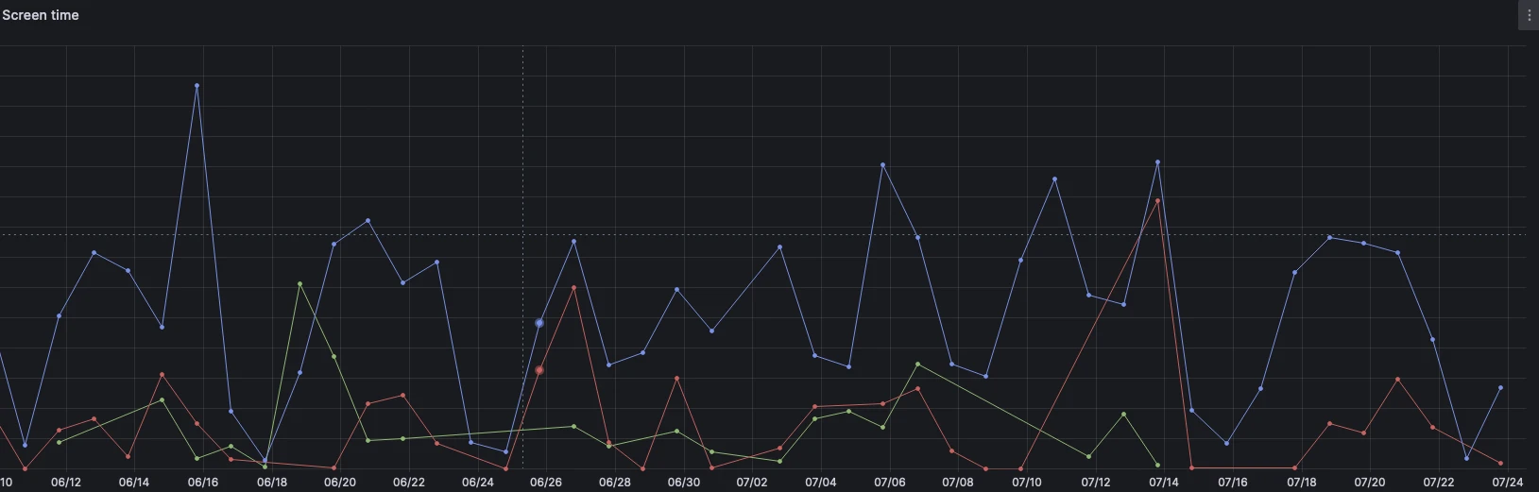
Task: Click the 07/24 date axis label
Action: 1508,482
